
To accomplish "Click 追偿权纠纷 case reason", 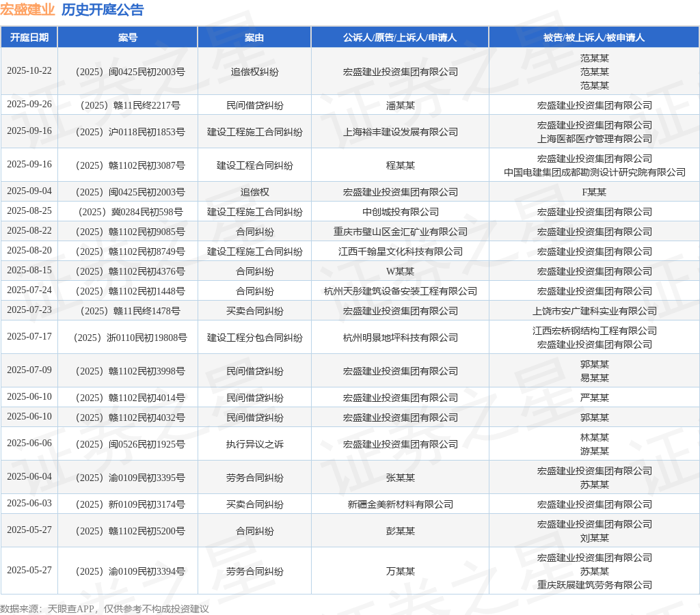I will [x=254, y=72].
